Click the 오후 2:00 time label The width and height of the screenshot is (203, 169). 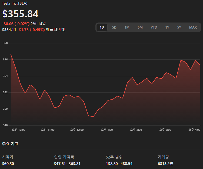[x=136, y=130]
